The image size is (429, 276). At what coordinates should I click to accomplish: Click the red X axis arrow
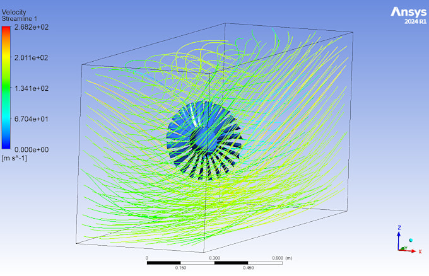click(x=408, y=250)
